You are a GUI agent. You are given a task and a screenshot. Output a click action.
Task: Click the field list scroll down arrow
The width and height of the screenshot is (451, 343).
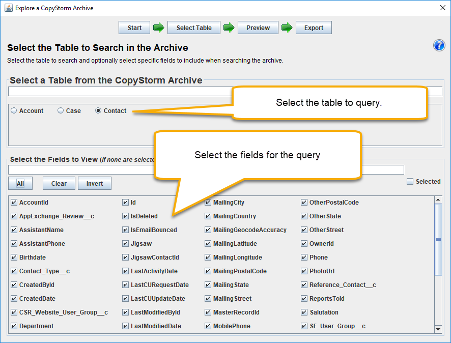(x=438, y=329)
